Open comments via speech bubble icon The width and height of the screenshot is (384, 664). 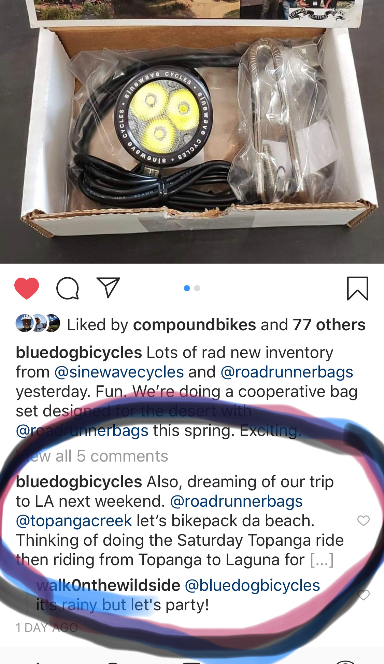[x=68, y=288]
